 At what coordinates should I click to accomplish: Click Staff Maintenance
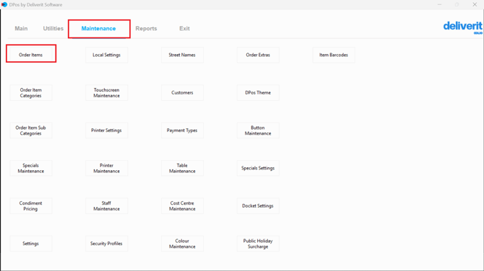click(106, 205)
